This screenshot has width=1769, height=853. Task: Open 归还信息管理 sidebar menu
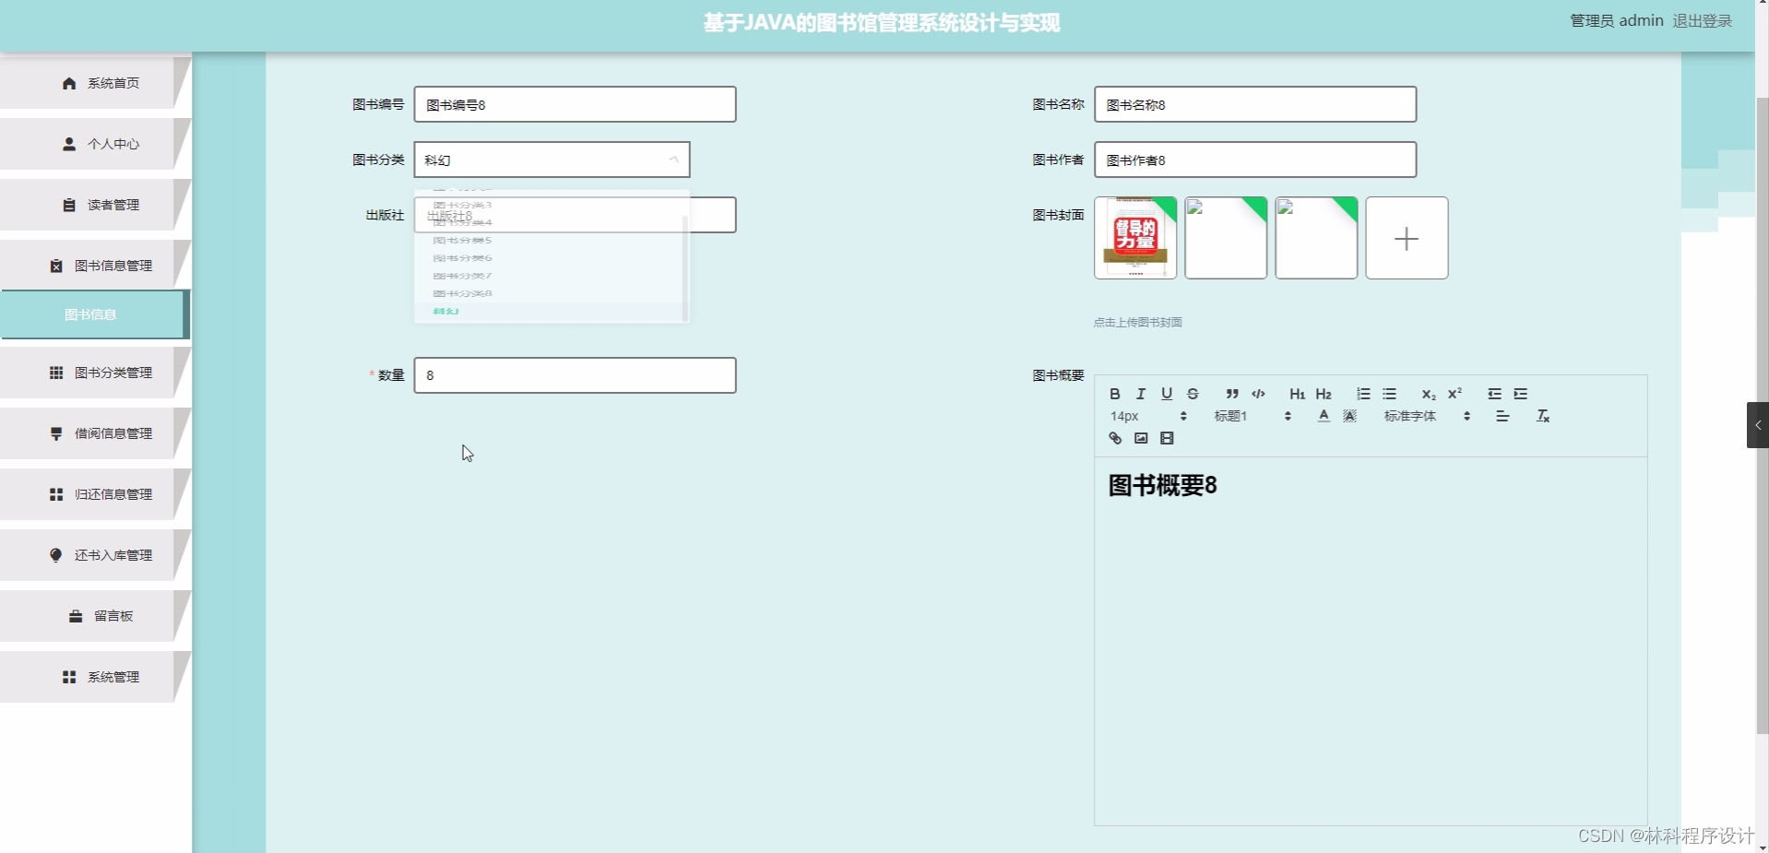coord(96,494)
